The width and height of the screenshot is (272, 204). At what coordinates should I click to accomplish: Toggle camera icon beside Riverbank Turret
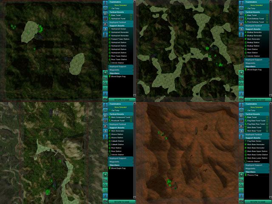(x=131, y=121)
